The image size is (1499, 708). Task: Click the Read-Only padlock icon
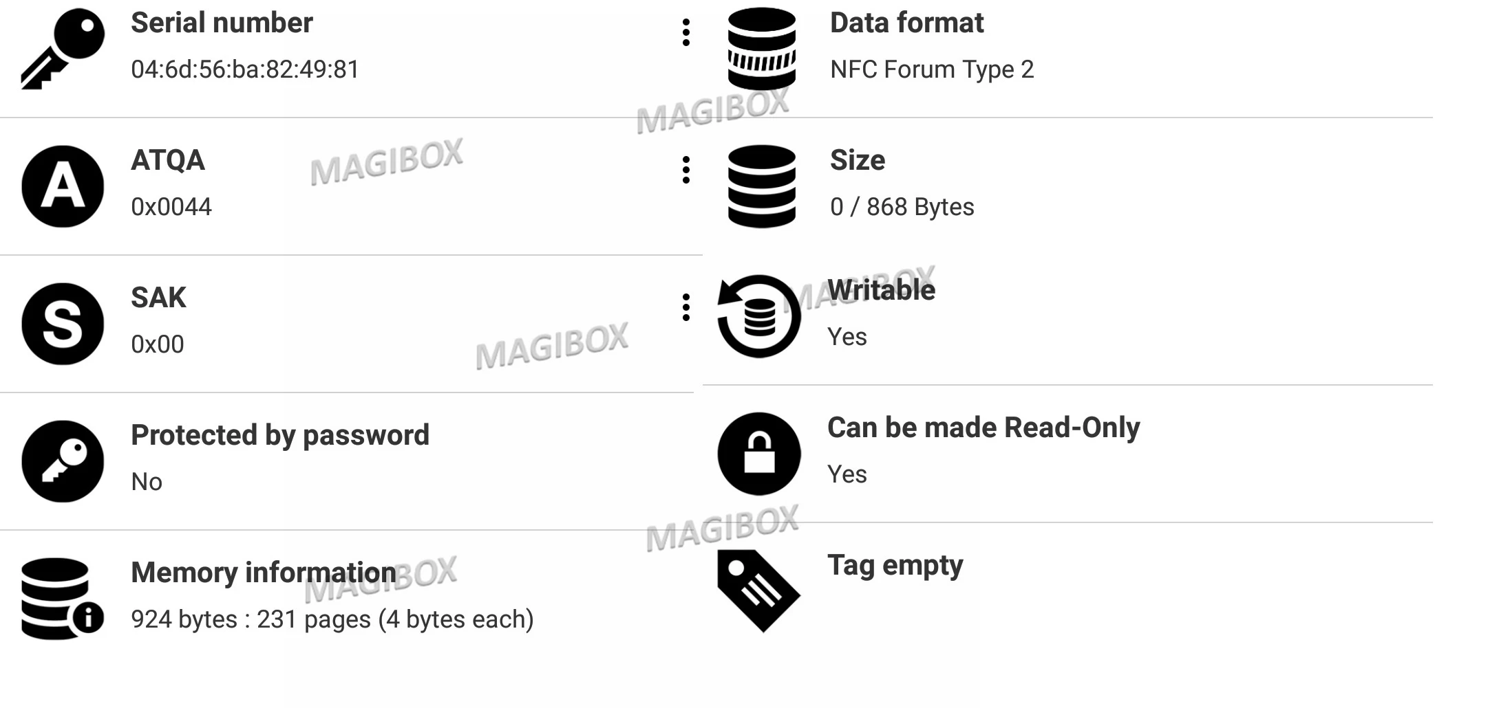pyautogui.click(x=758, y=454)
